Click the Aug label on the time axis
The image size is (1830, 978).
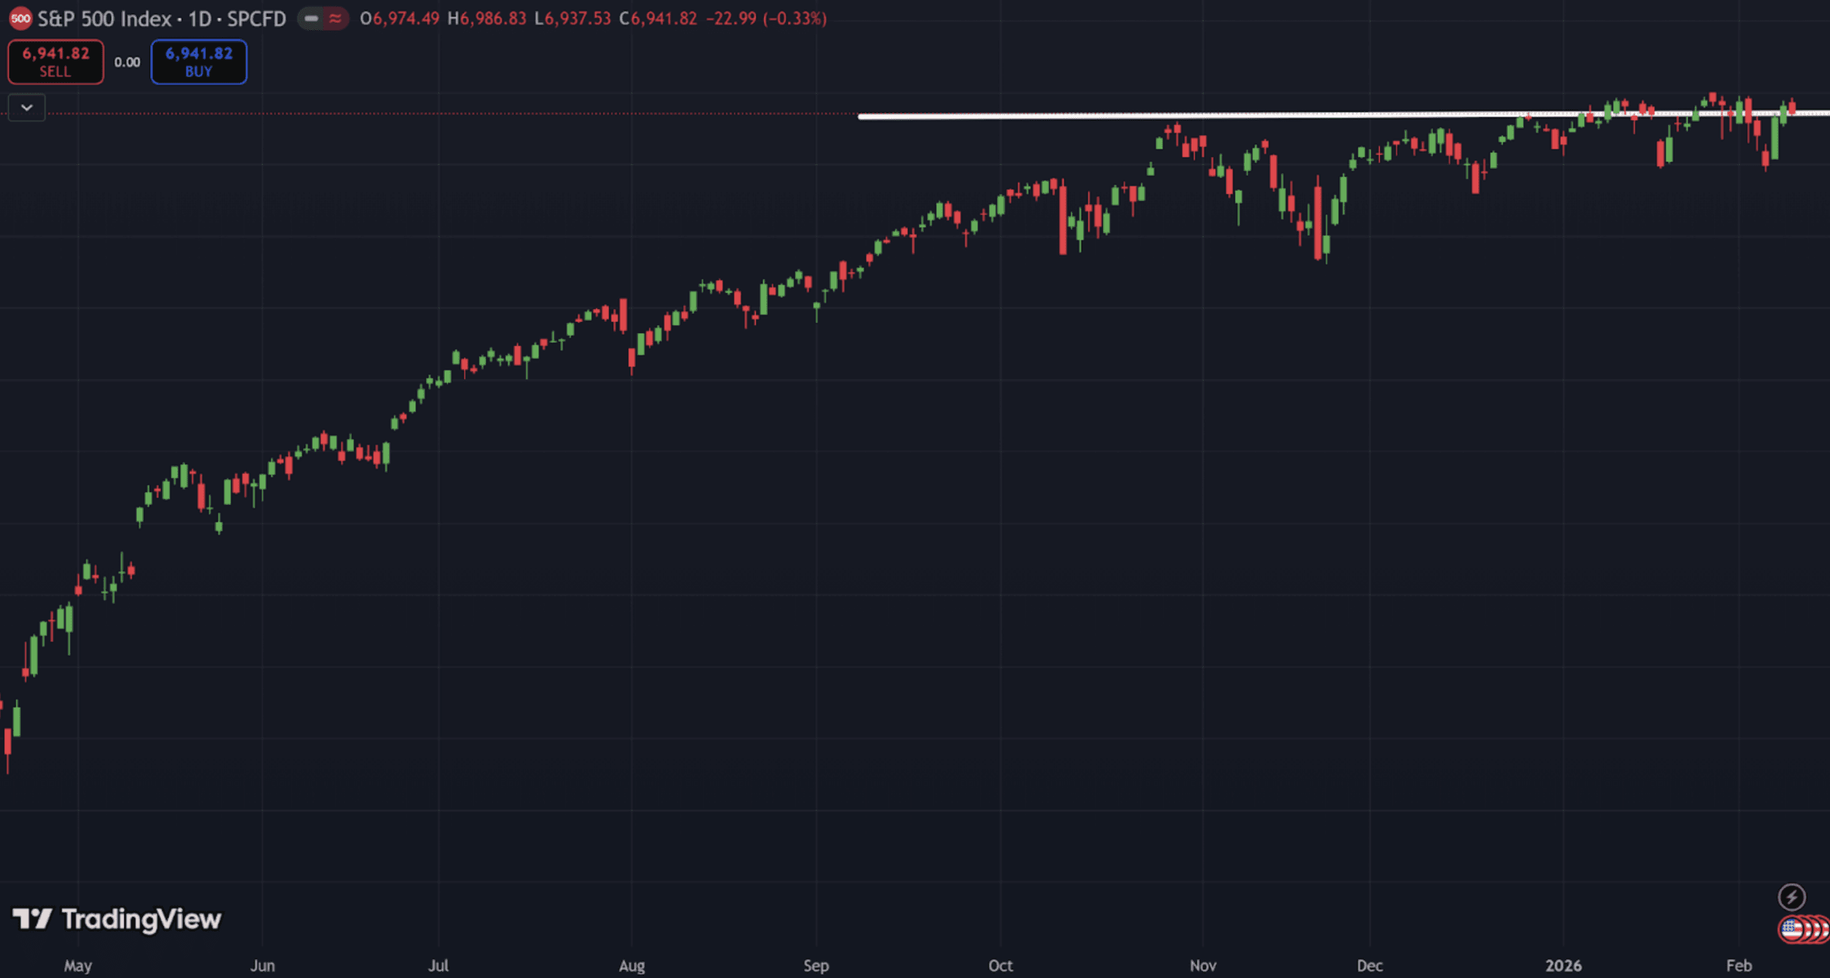point(631,965)
